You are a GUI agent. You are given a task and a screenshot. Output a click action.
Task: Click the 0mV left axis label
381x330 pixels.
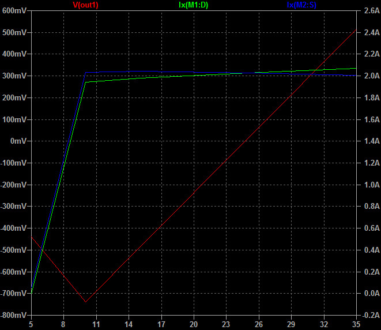(x=18, y=141)
